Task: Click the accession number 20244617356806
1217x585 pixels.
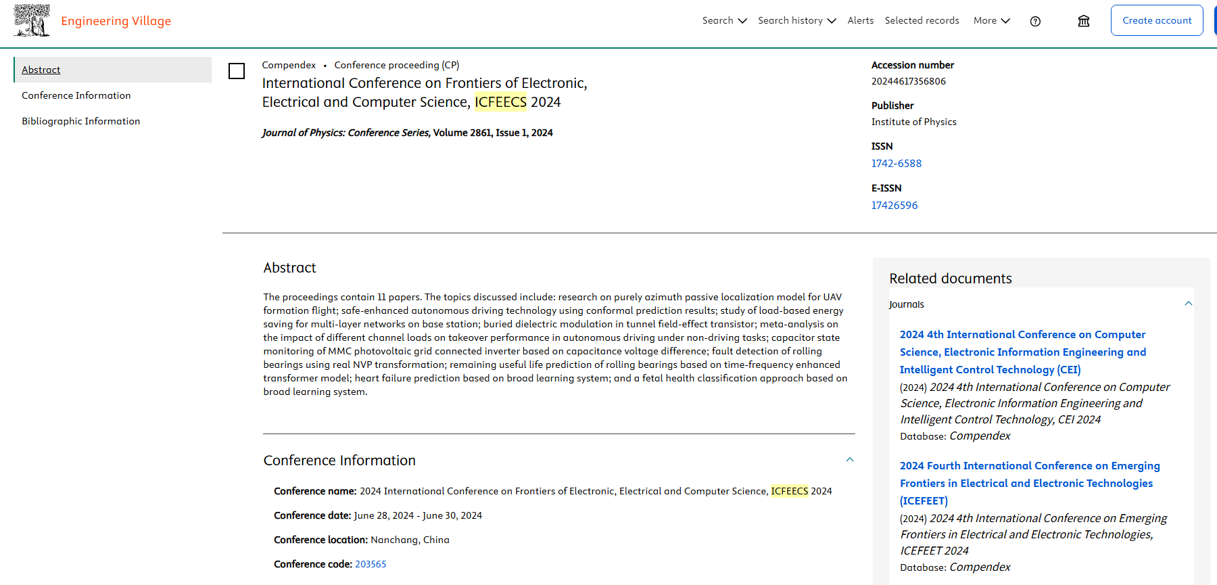Action: click(x=909, y=81)
